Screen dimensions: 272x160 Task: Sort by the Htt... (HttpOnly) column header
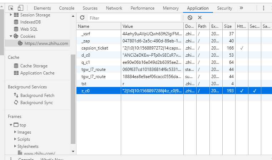point(242,26)
